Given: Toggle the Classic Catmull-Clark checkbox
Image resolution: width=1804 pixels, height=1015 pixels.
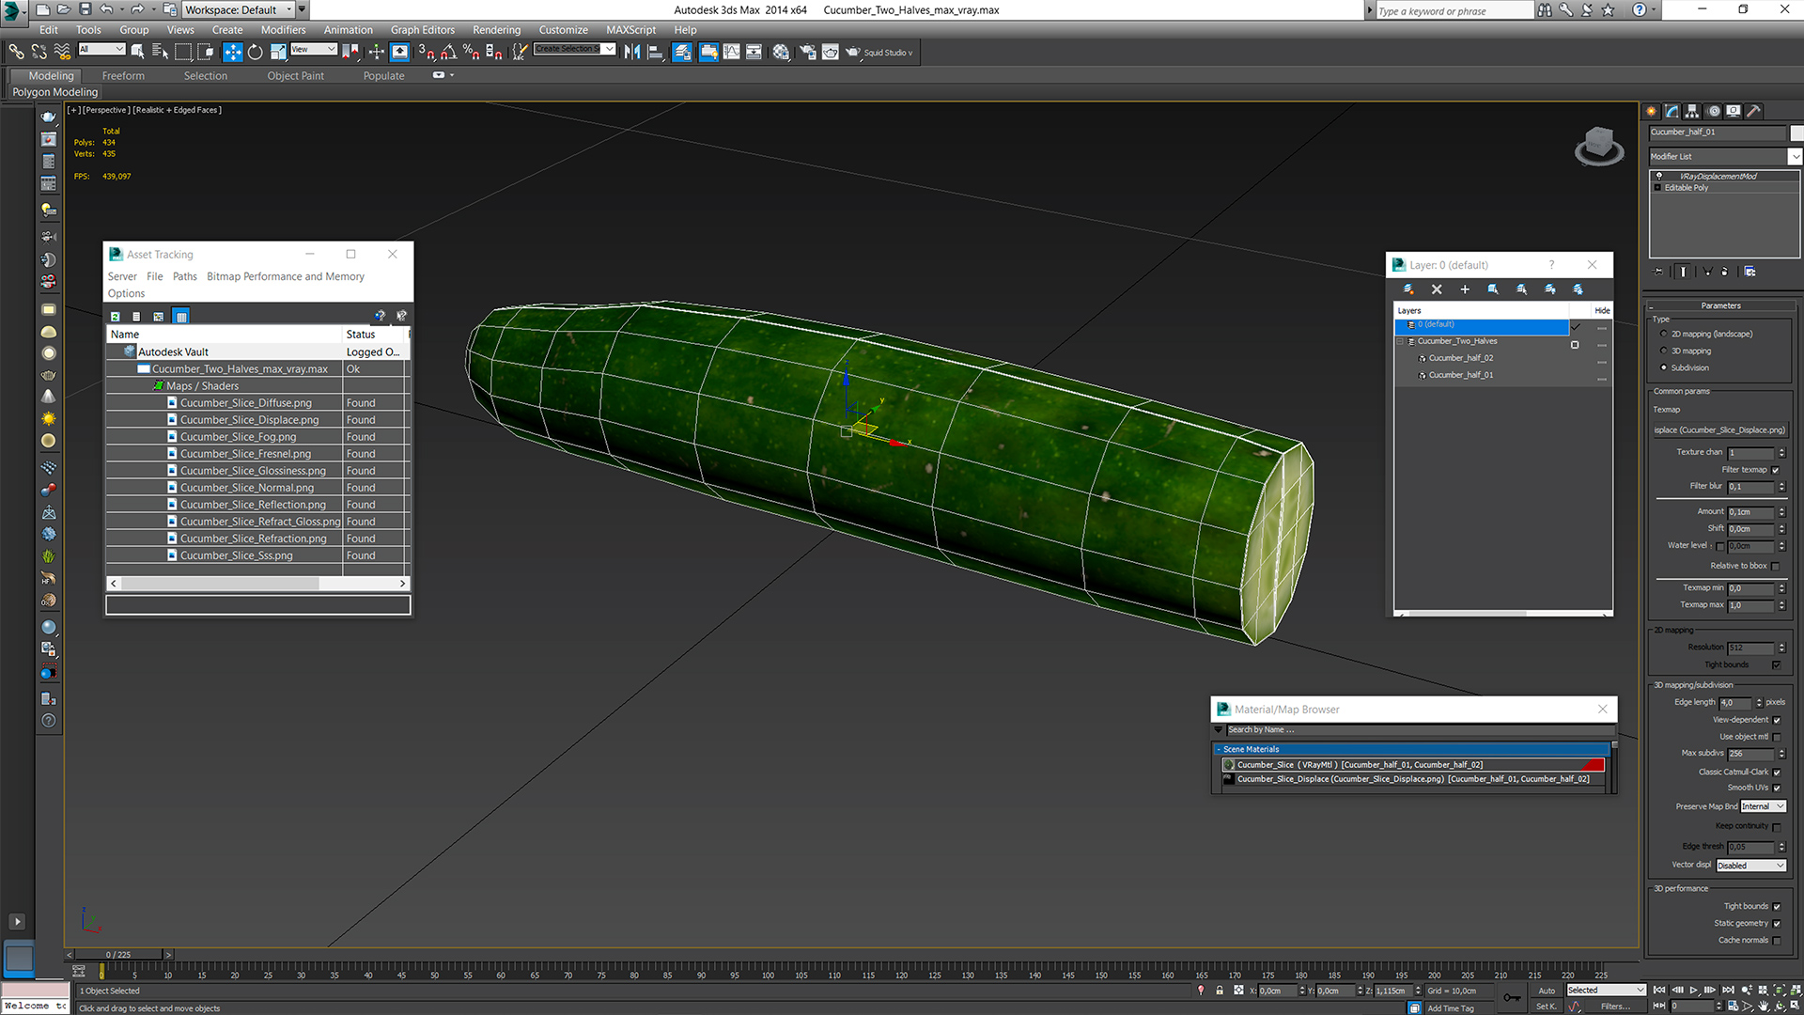Looking at the screenshot, I should click(x=1776, y=772).
